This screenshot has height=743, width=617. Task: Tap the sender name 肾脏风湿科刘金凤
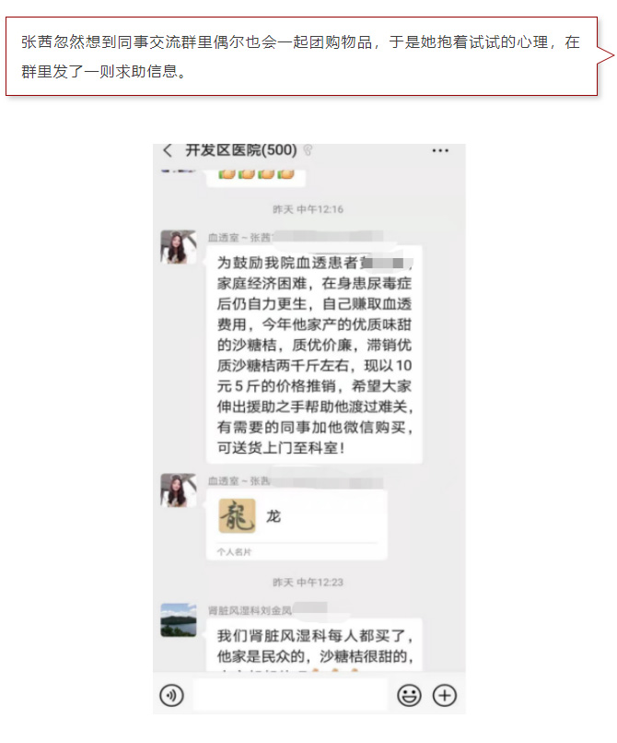pos(250,610)
